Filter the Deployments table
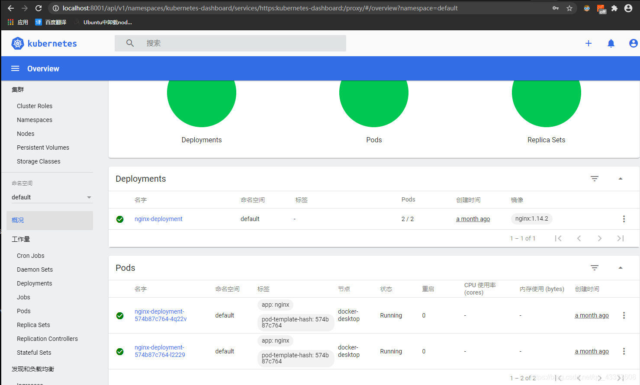Viewport: 640px width, 385px height. tap(595, 179)
